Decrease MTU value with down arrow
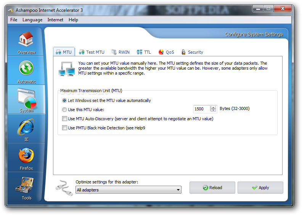The height and width of the screenshot is (215, 302). click(x=213, y=110)
